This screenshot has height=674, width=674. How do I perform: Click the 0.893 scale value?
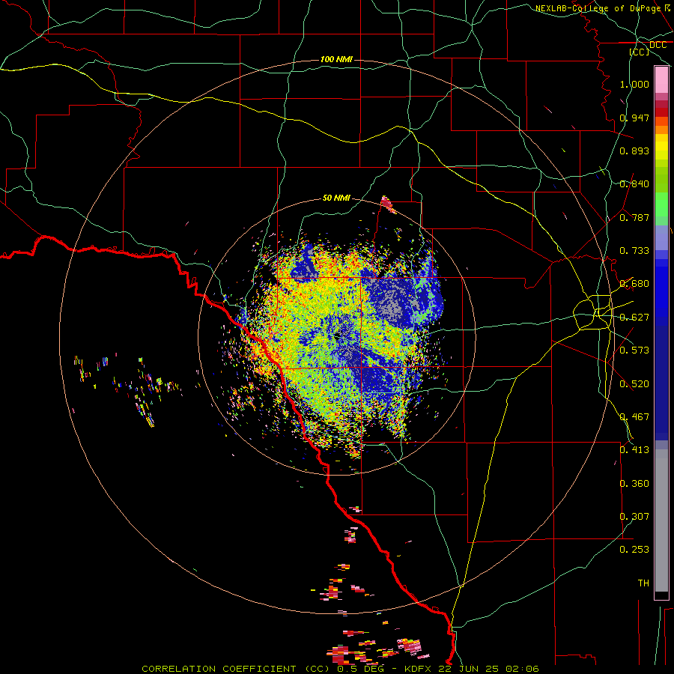(x=634, y=151)
